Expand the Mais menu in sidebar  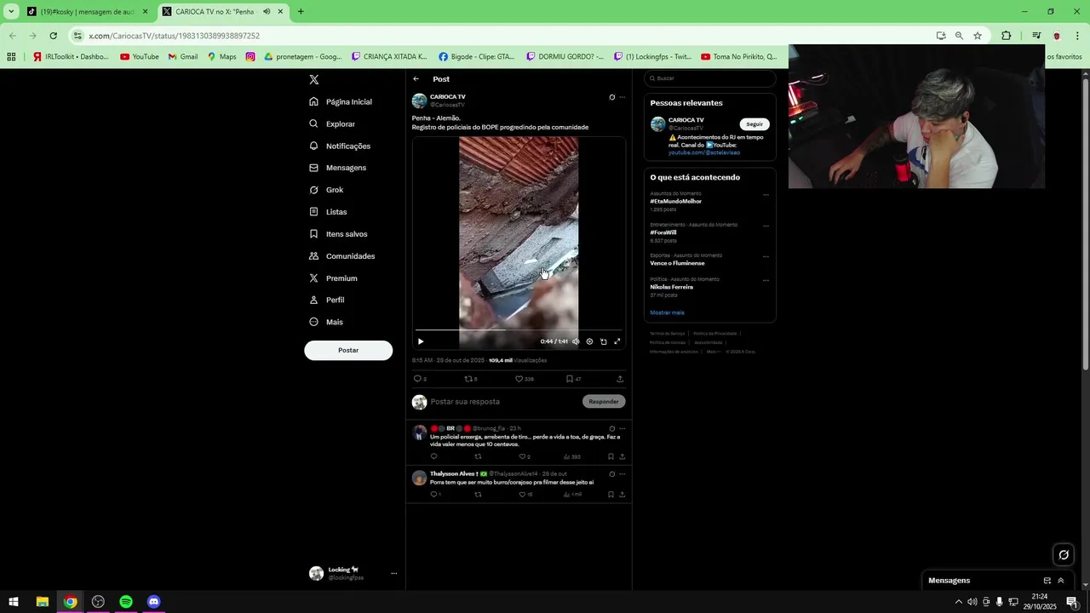pyautogui.click(x=326, y=322)
